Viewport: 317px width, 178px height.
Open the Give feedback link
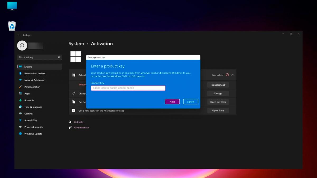82,128
